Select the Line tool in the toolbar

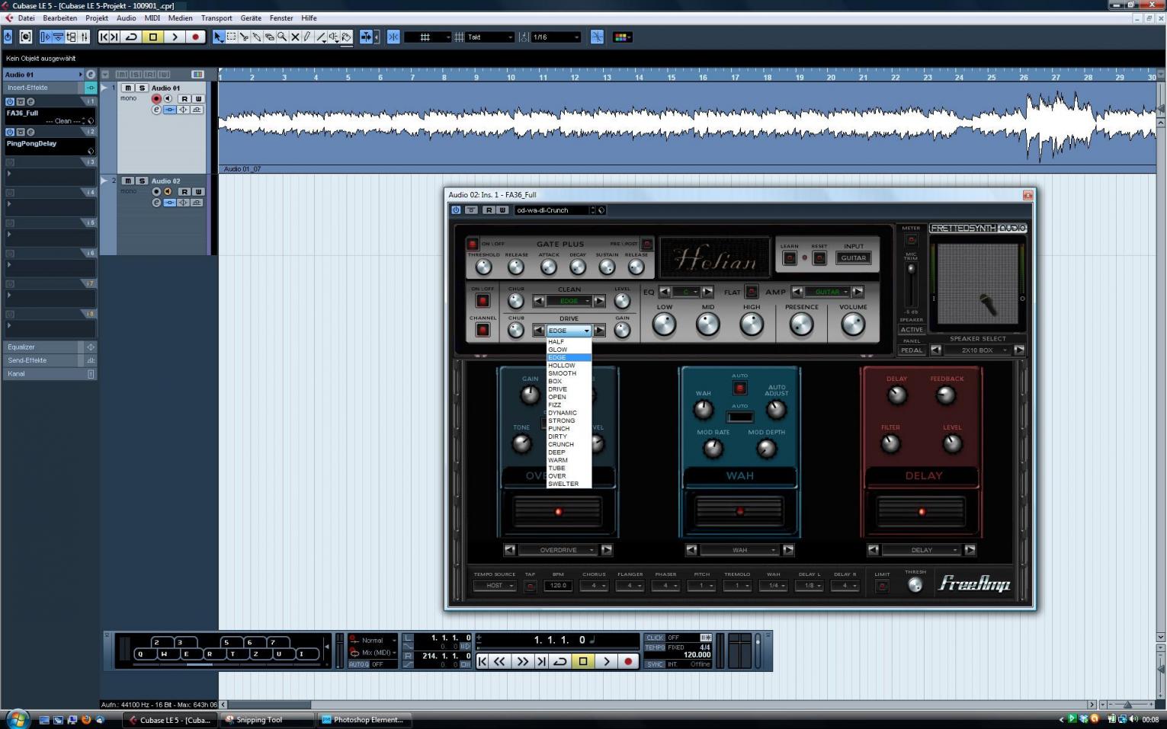[x=321, y=37]
